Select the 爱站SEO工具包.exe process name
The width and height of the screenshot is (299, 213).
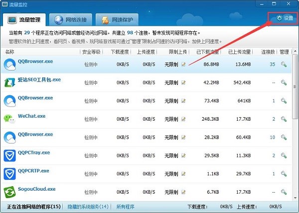pos(39,79)
